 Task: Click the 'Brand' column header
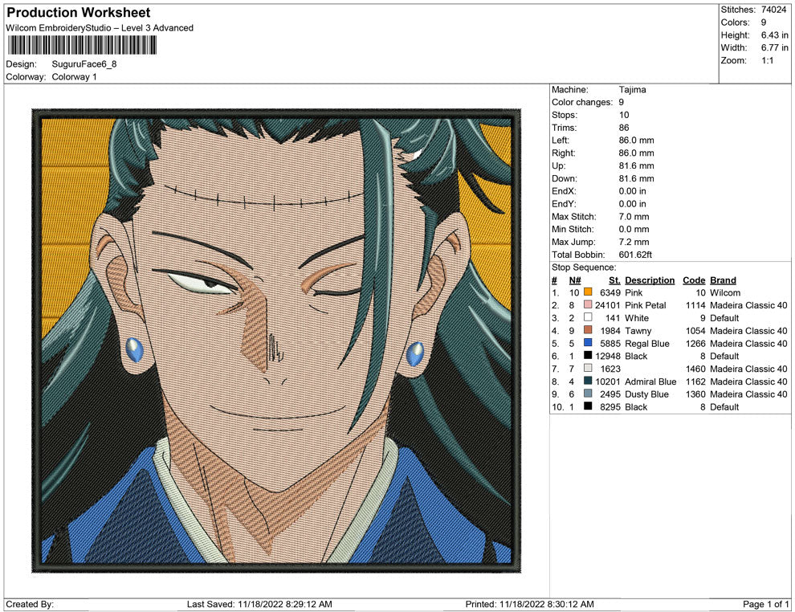(723, 279)
